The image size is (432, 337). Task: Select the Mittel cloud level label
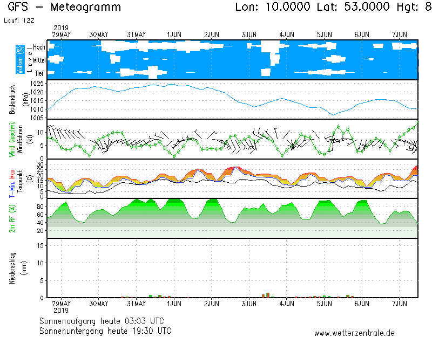pos(39,60)
